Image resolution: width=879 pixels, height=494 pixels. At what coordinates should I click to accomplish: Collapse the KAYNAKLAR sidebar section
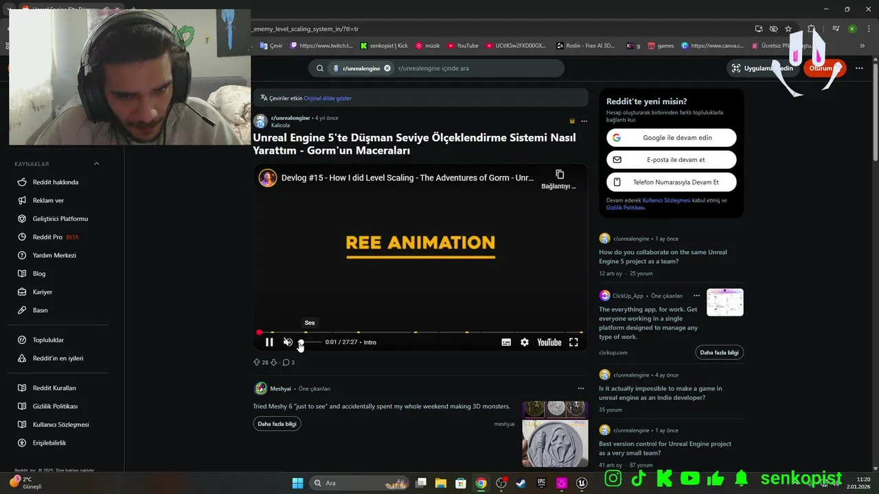pos(96,164)
